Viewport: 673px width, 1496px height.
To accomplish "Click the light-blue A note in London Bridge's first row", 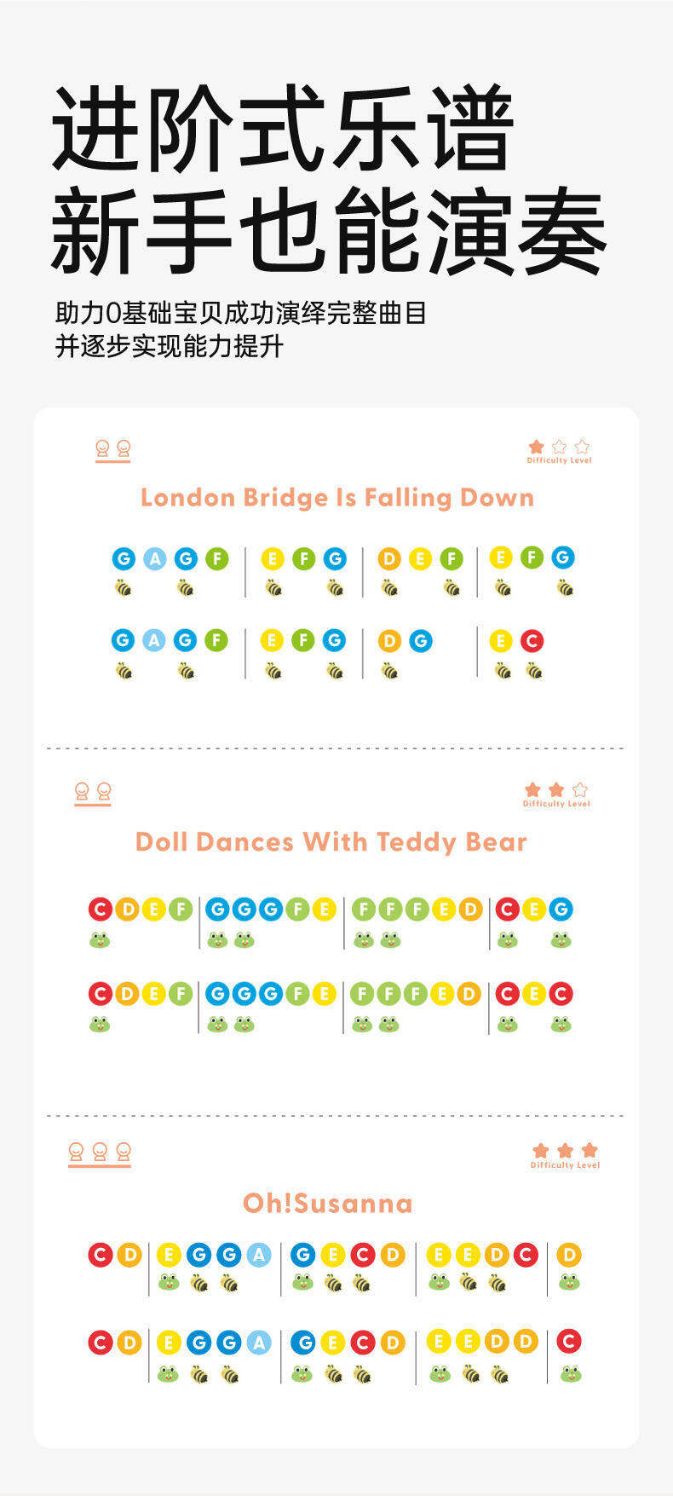I will [x=154, y=559].
